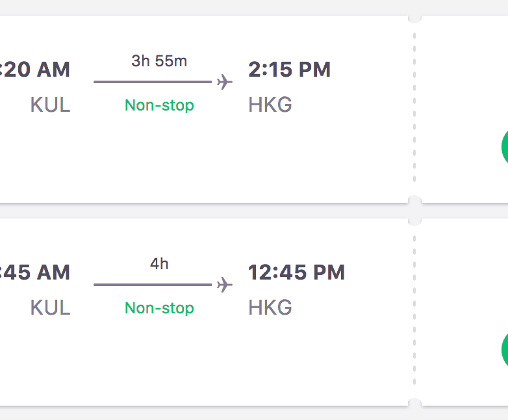Click the dashed divider on the 12:45 PM flight card

coord(414,312)
